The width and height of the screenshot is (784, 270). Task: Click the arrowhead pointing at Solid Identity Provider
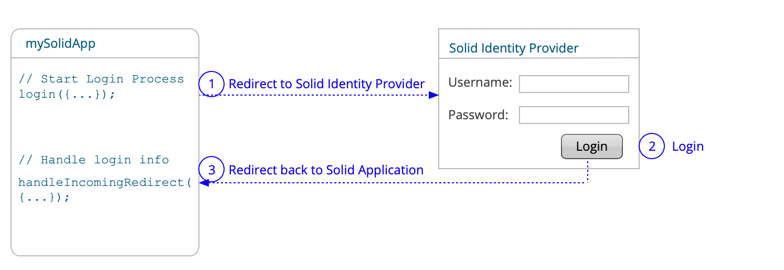[x=433, y=95]
